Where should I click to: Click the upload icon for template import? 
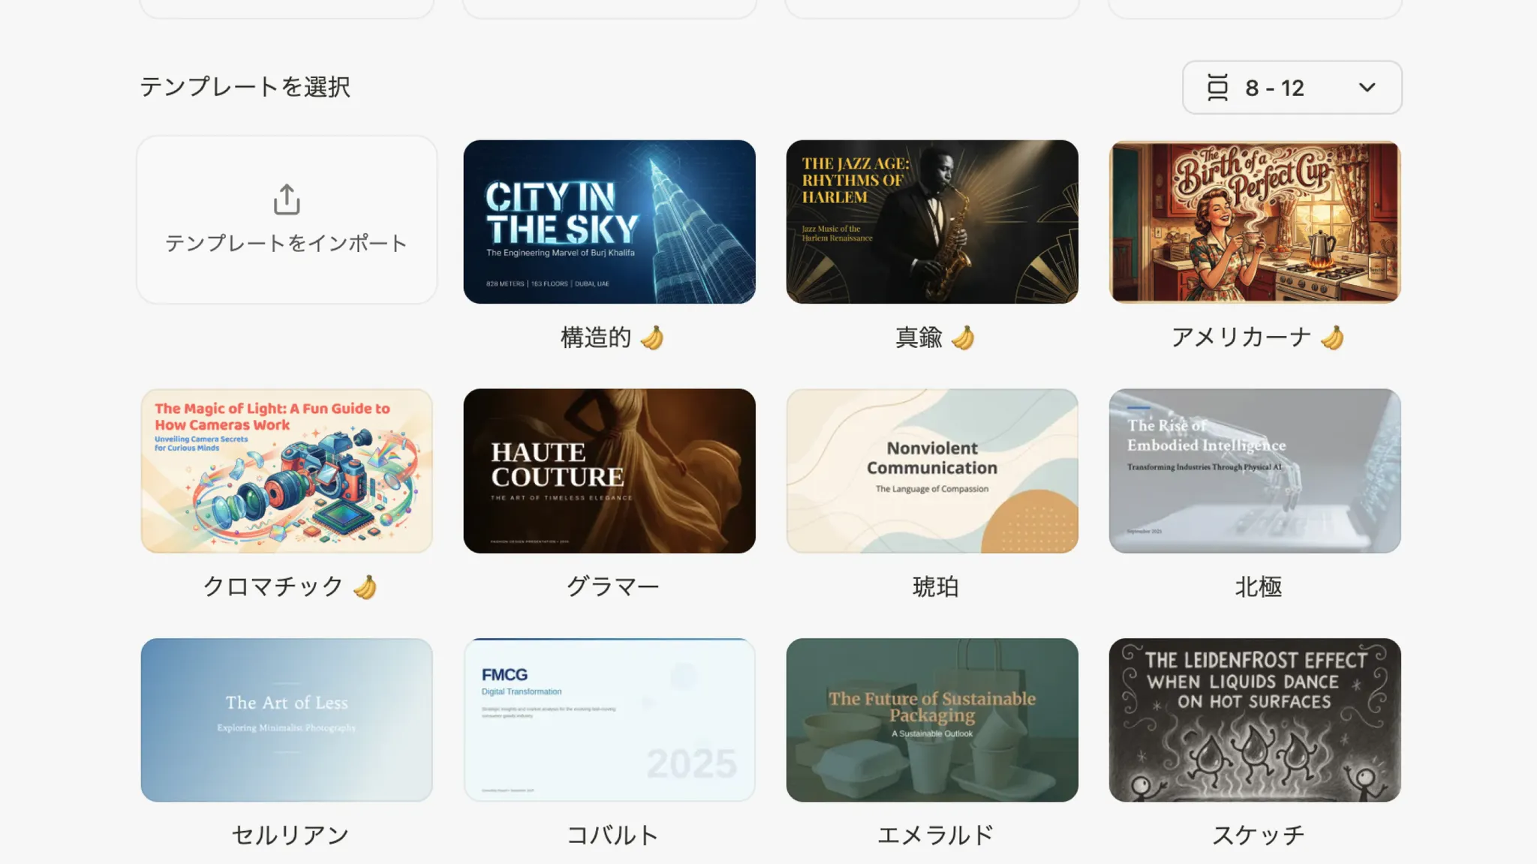287,199
